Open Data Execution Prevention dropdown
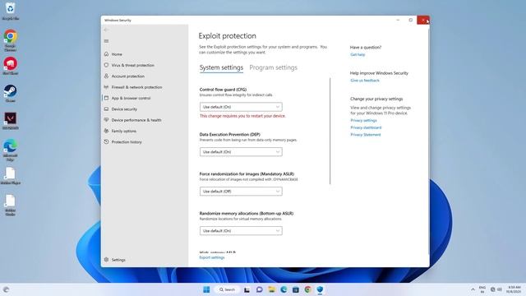This screenshot has height=296, width=526. (241, 151)
